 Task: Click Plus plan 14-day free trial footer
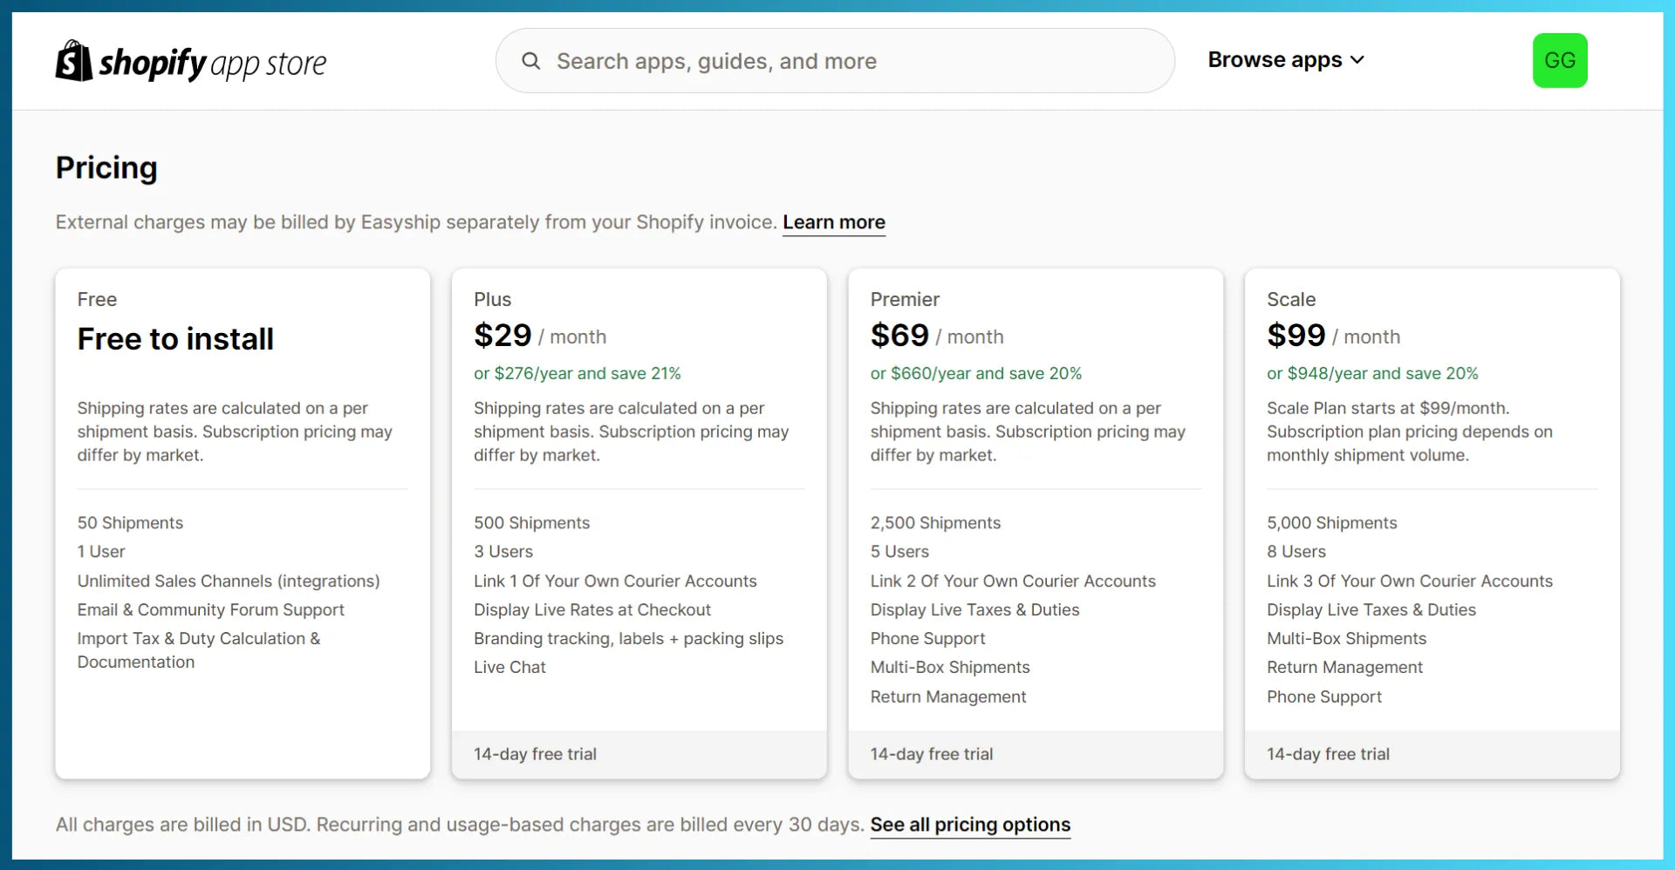pyautogui.click(x=639, y=754)
